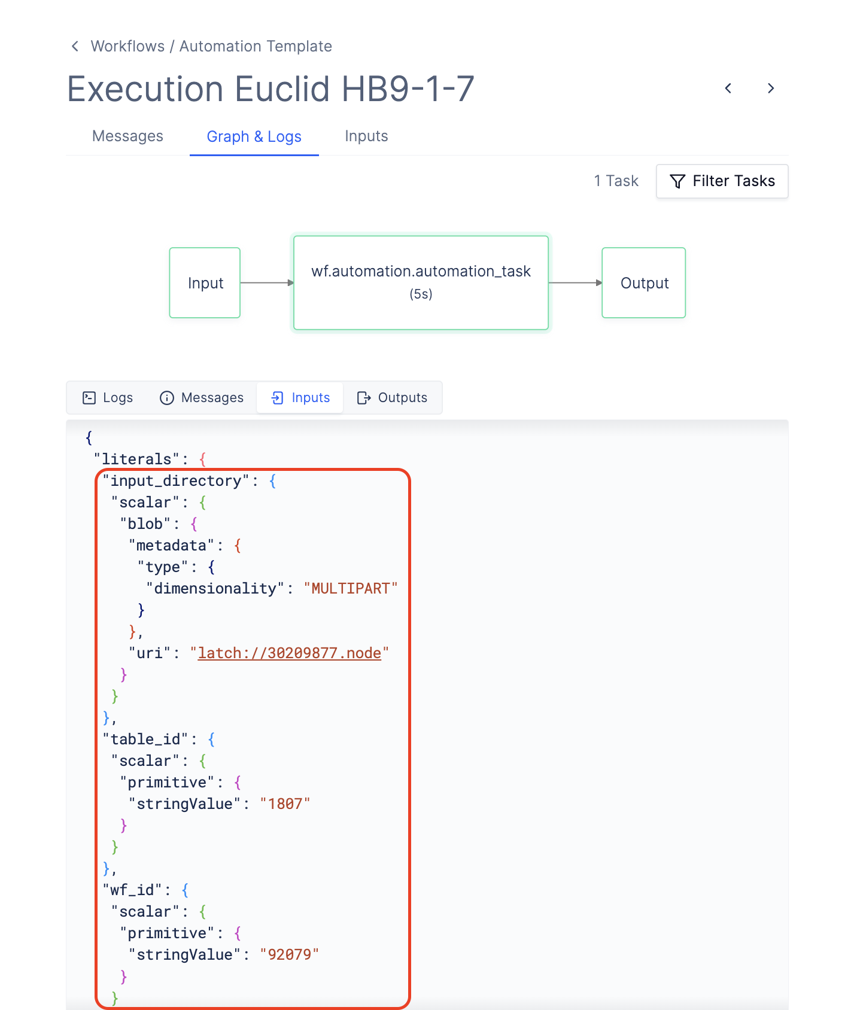Follow the latch://30209877.node link
Image resolution: width=857 pixels, height=1010 pixels.
(290, 653)
